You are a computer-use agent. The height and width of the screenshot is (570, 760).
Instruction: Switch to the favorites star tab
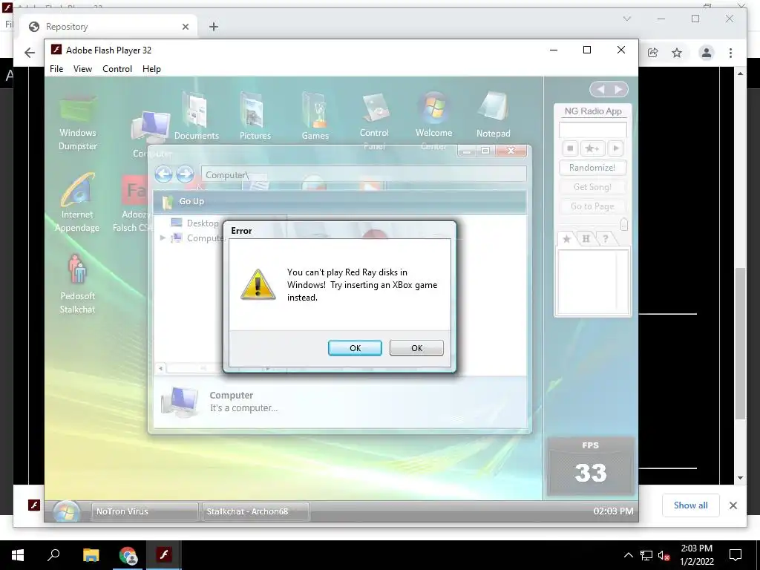tap(566, 238)
